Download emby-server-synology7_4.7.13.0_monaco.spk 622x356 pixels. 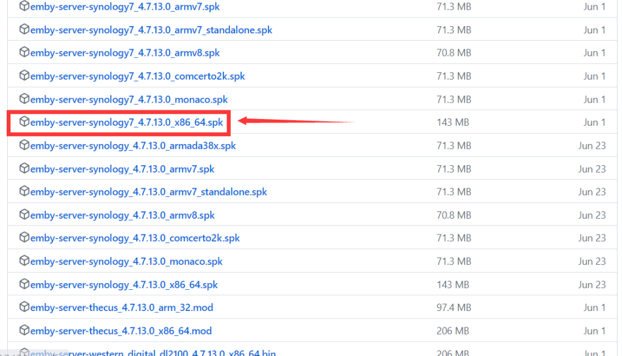coord(129,100)
